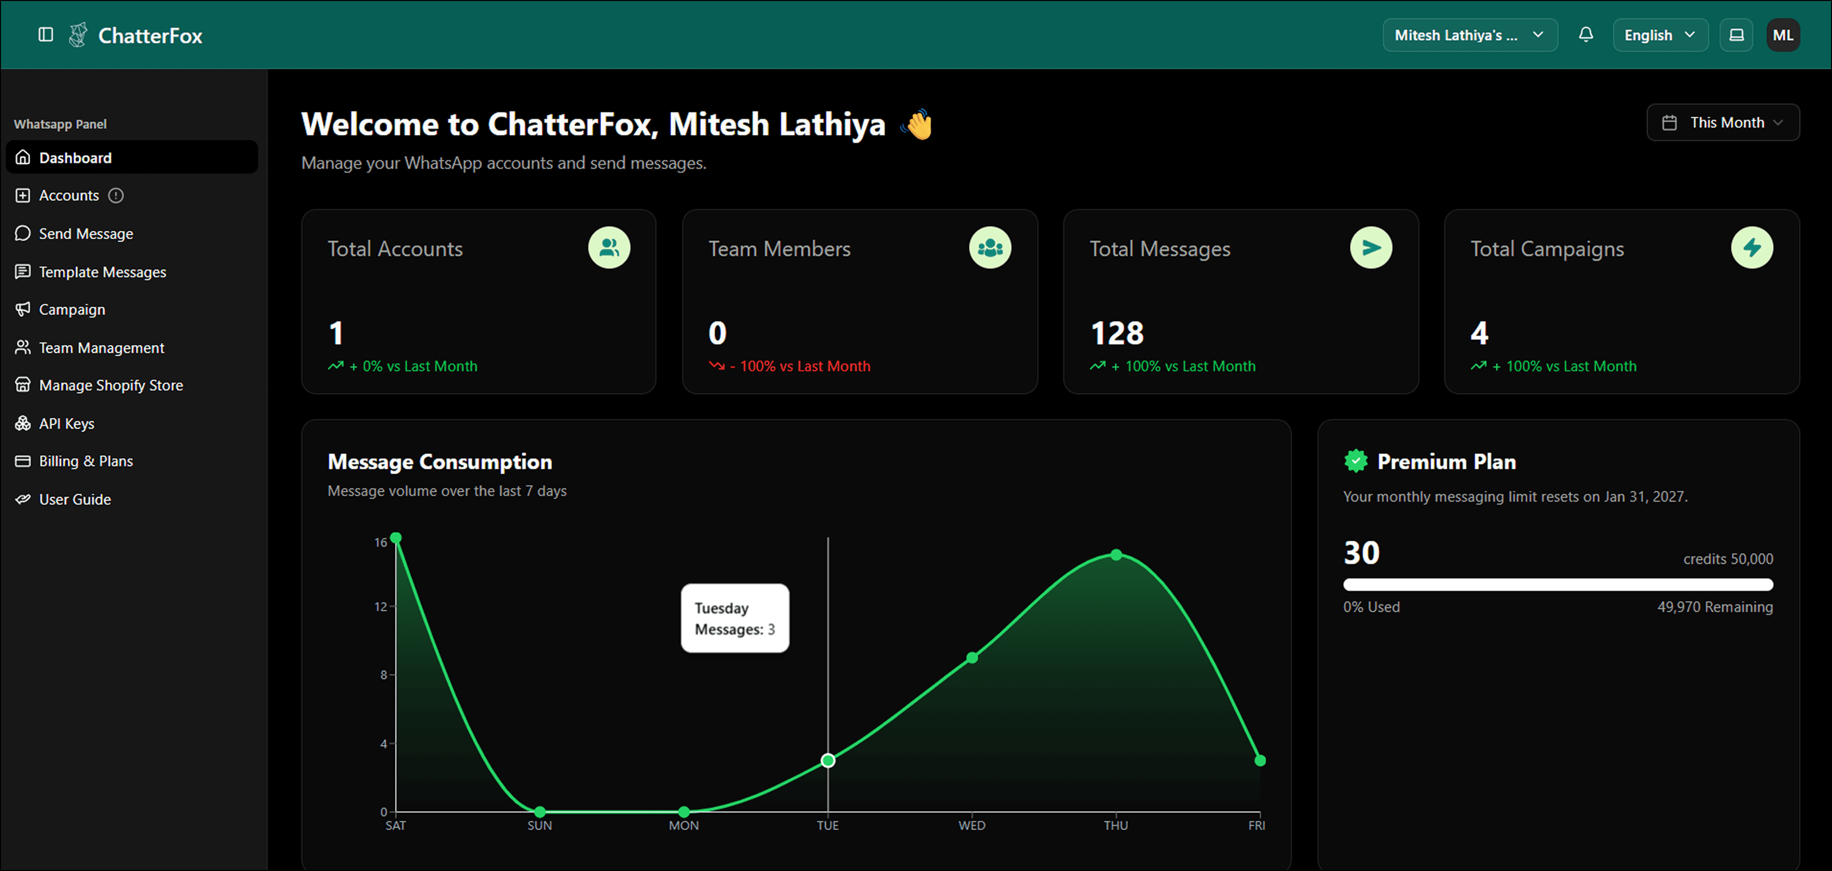Image resolution: width=1832 pixels, height=871 pixels.
Task: Open the English language dropdown
Action: [x=1660, y=35]
